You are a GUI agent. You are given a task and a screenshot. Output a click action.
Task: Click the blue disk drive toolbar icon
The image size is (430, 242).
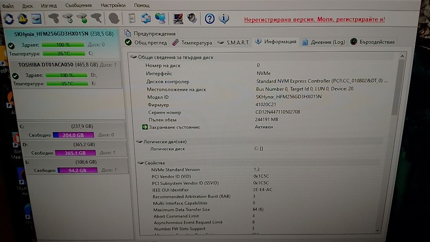[x=36, y=18]
